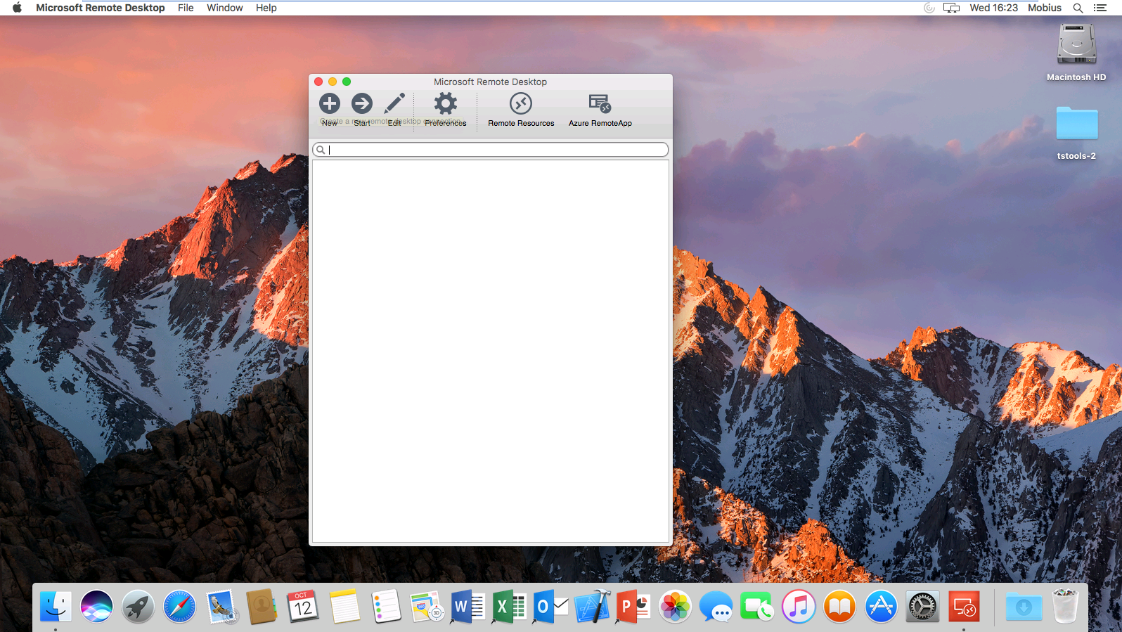Open Spotlight search in menu bar
The image size is (1122, 632).
(x=1078, y=8)
